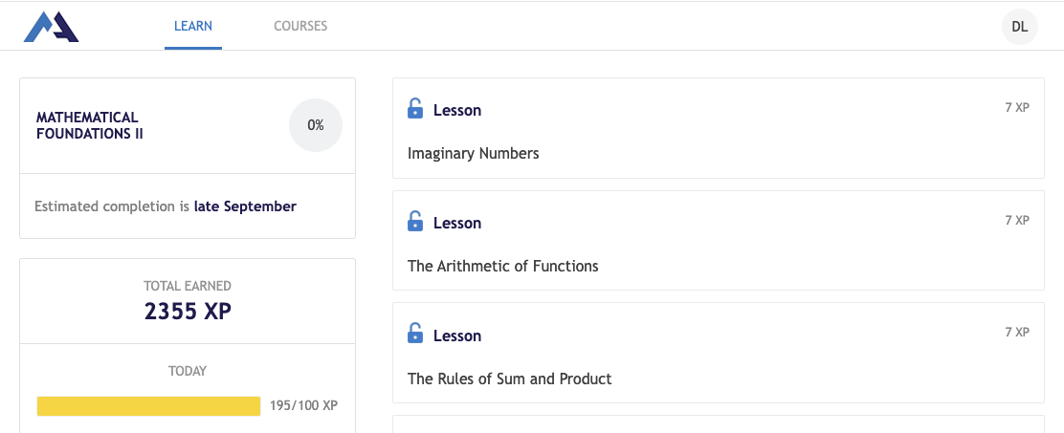Switch to the LEARN tab

(193, 26)
